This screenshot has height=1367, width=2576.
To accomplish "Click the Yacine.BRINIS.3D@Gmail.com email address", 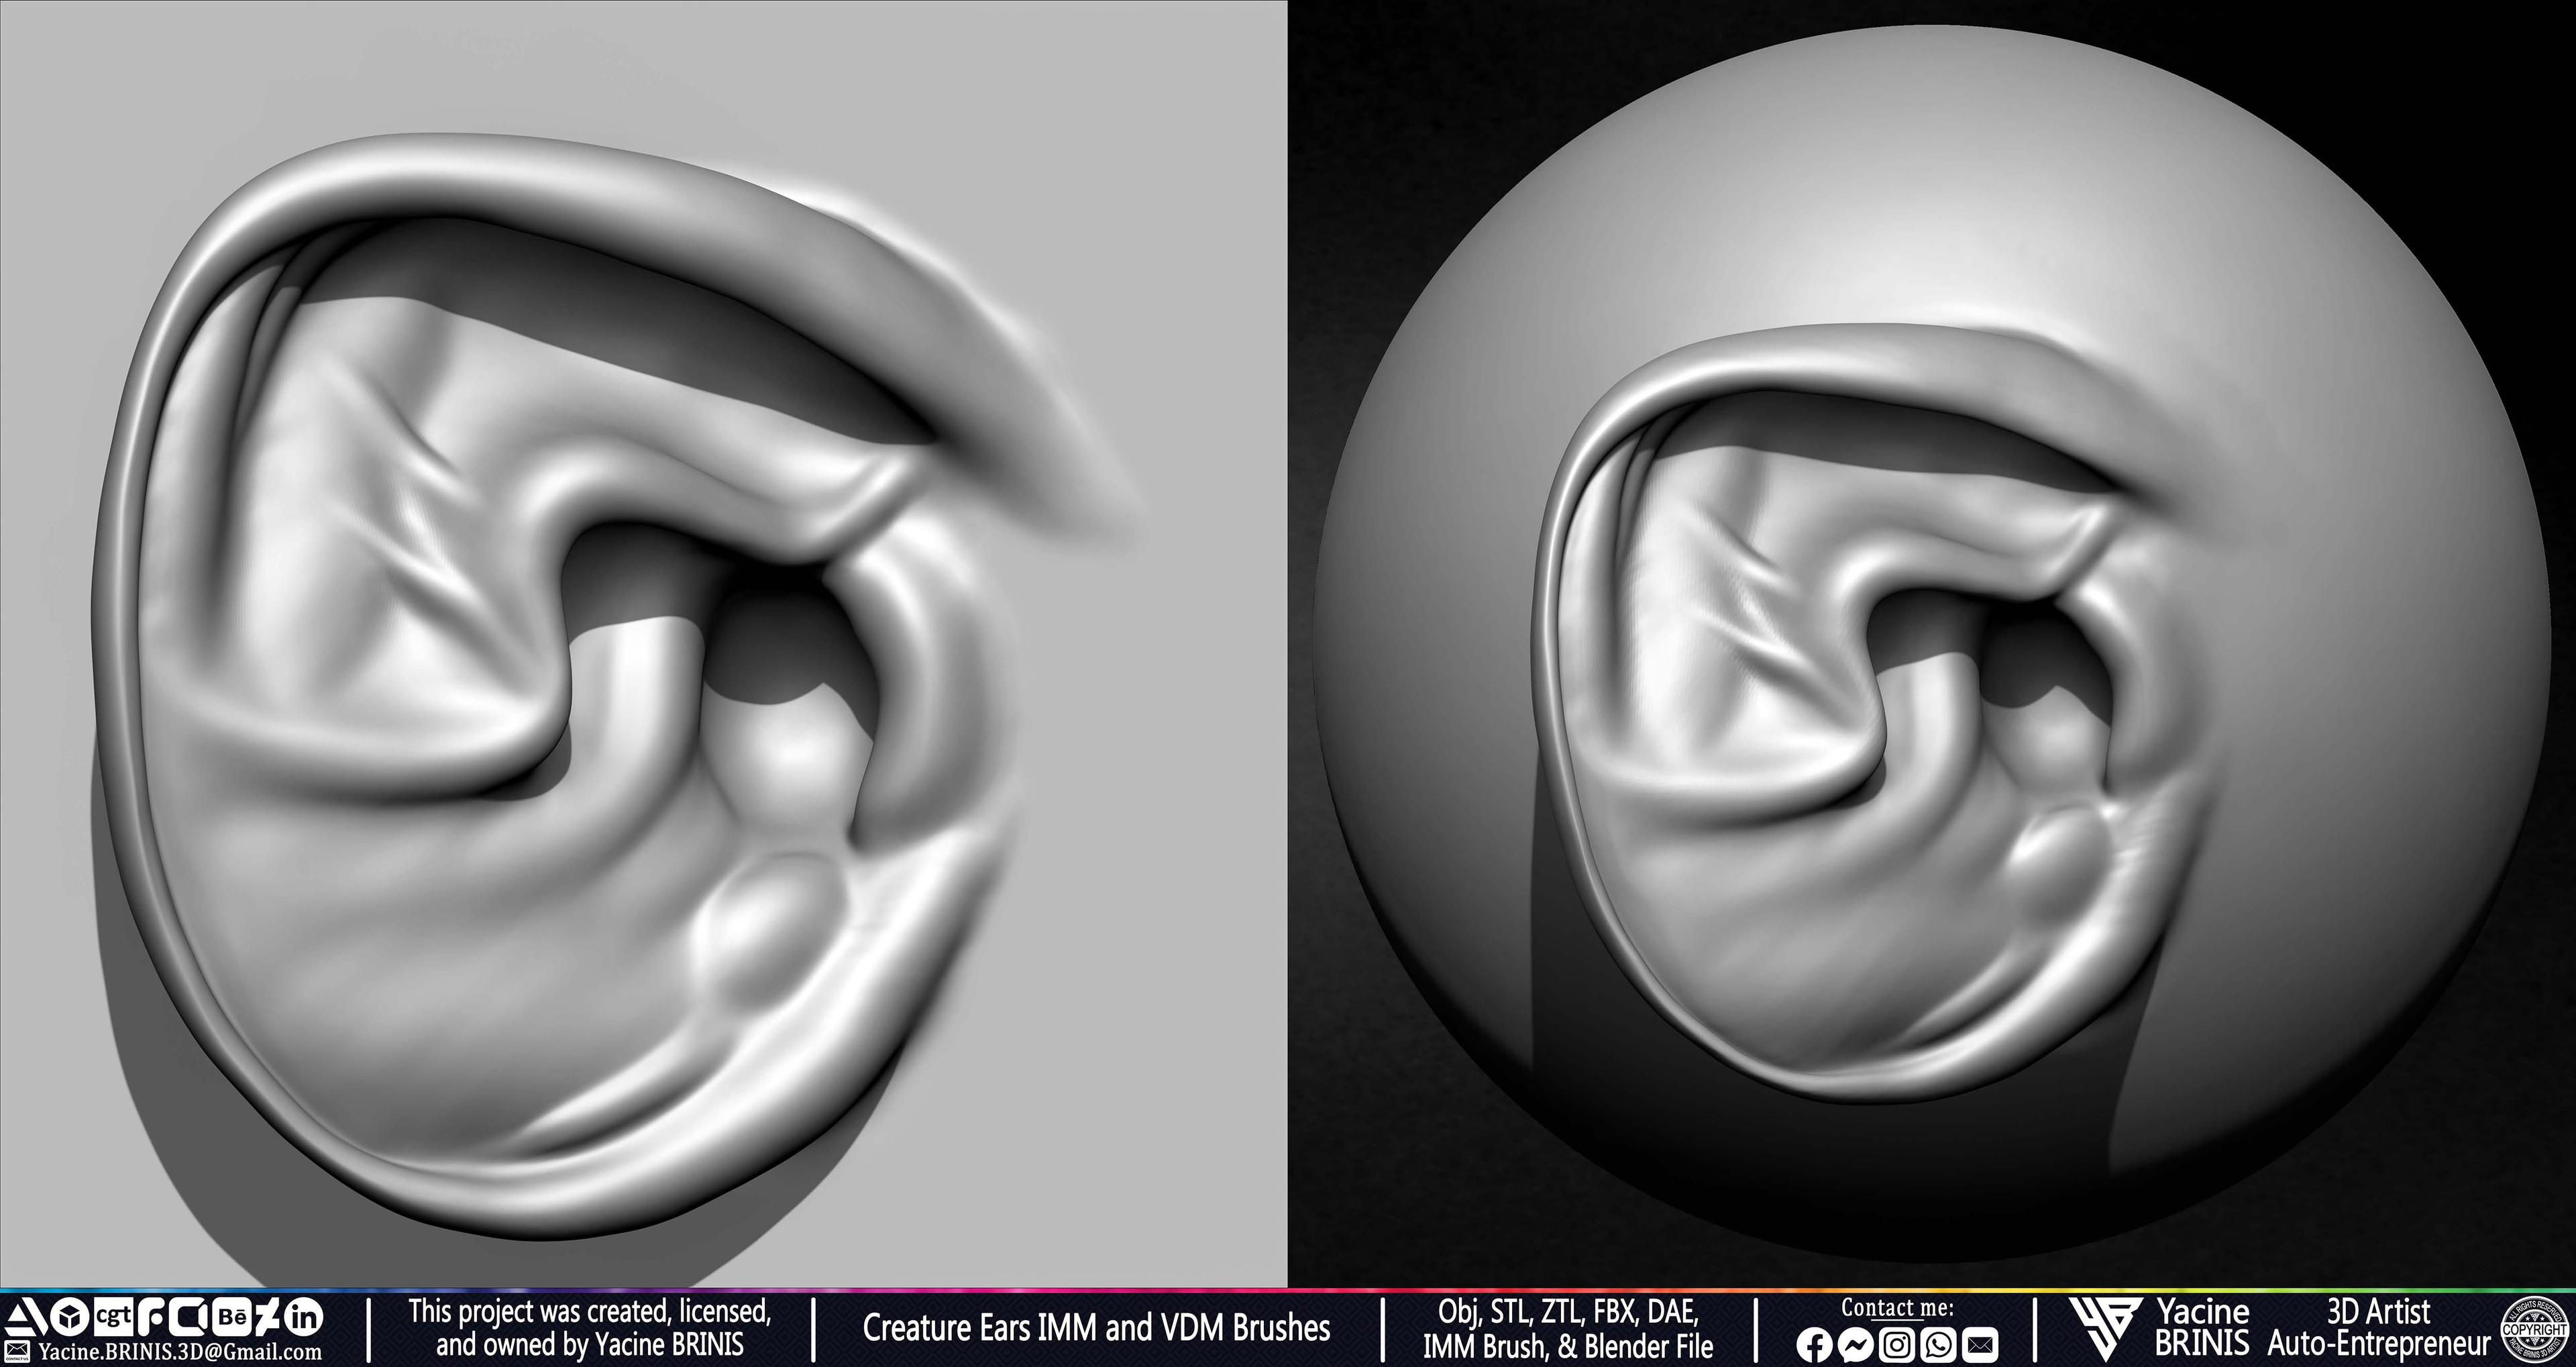I will click(180, 1352).
